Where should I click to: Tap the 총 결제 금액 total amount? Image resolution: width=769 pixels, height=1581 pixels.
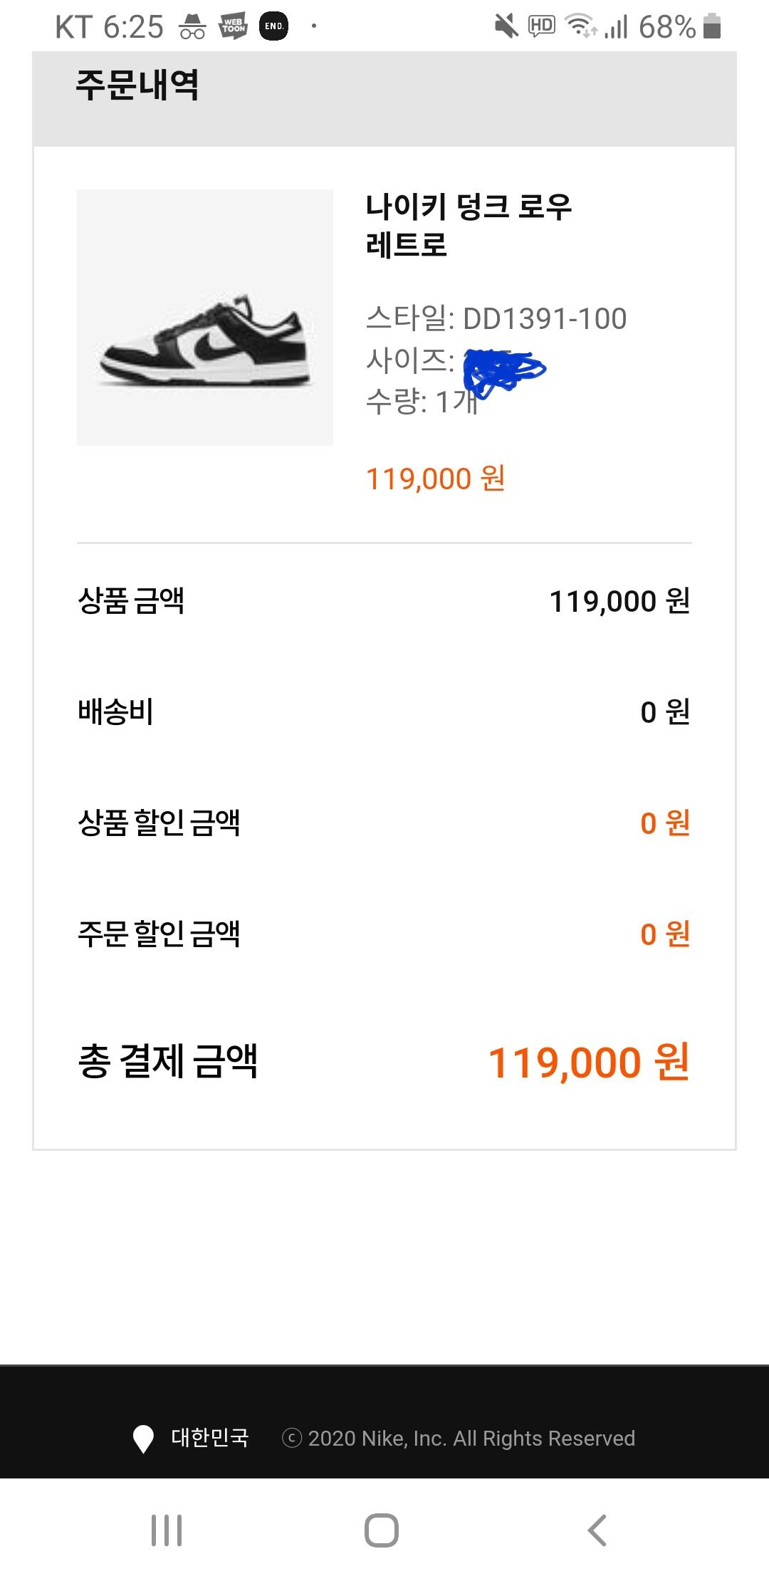tap(588, 1062)
